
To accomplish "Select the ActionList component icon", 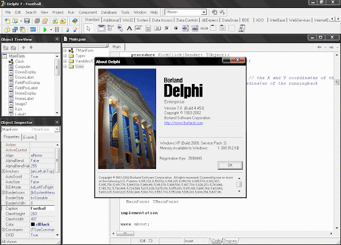I will [241, 28].
